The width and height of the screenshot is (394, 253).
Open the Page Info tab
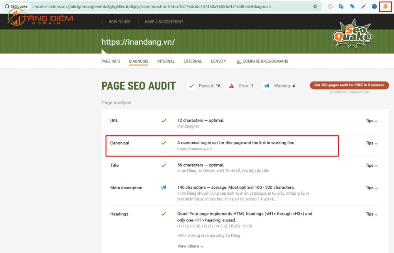click(111, 61)
